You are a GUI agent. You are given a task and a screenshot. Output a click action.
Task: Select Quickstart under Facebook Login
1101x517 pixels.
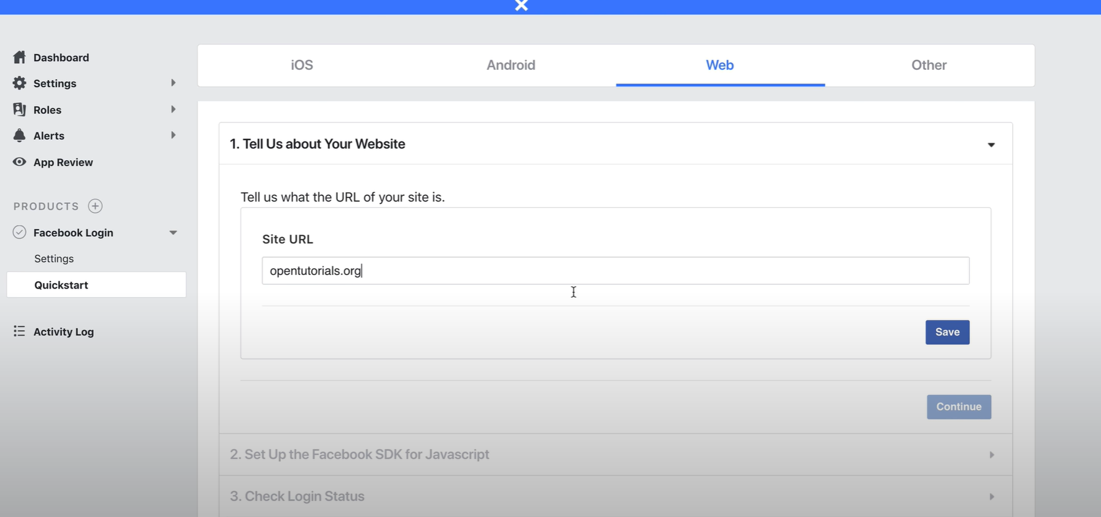click(x=96, y=285)
